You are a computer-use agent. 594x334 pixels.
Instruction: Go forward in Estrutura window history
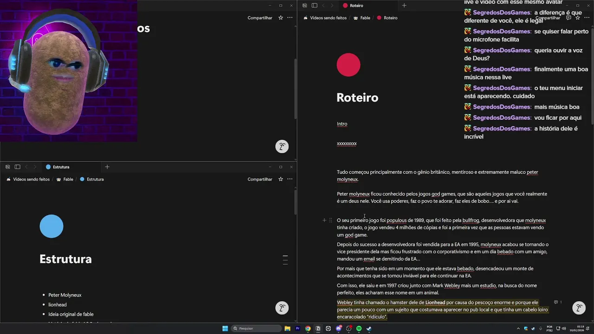click(x=35, y=167)
